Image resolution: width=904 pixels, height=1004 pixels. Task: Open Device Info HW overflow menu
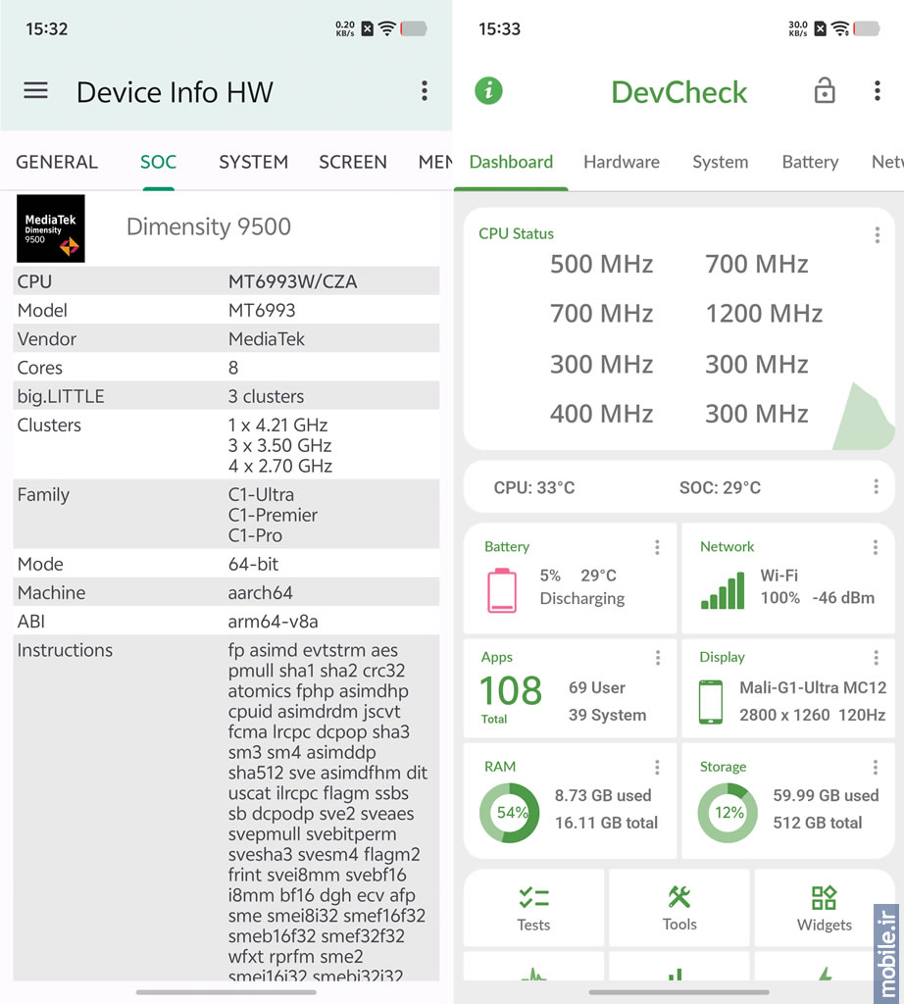pyautogui.click(x=424, y=91)
